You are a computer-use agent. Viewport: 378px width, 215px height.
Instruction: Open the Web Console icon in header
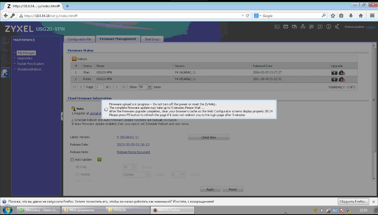point(286,27)
